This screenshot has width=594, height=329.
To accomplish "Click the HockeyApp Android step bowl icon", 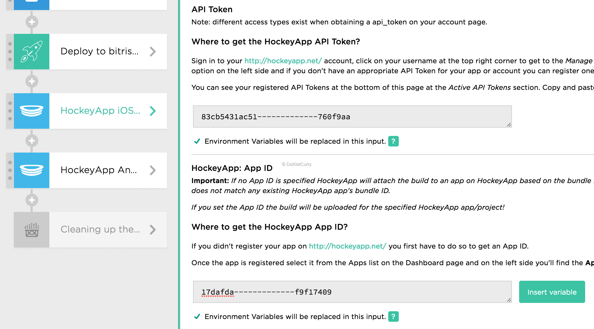I will (32, 170).
